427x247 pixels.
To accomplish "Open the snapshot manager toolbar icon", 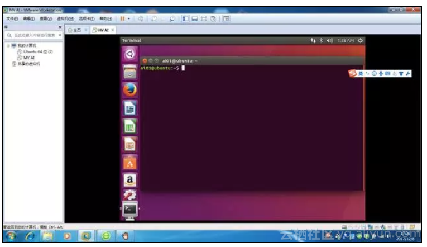I will coord(172,18).
